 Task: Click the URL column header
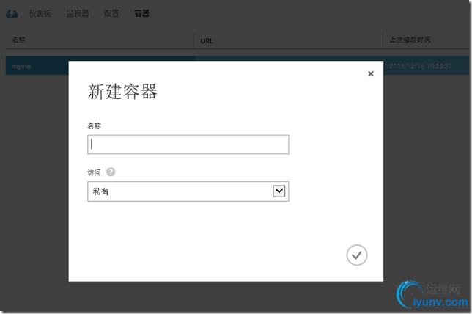[207, 41]
